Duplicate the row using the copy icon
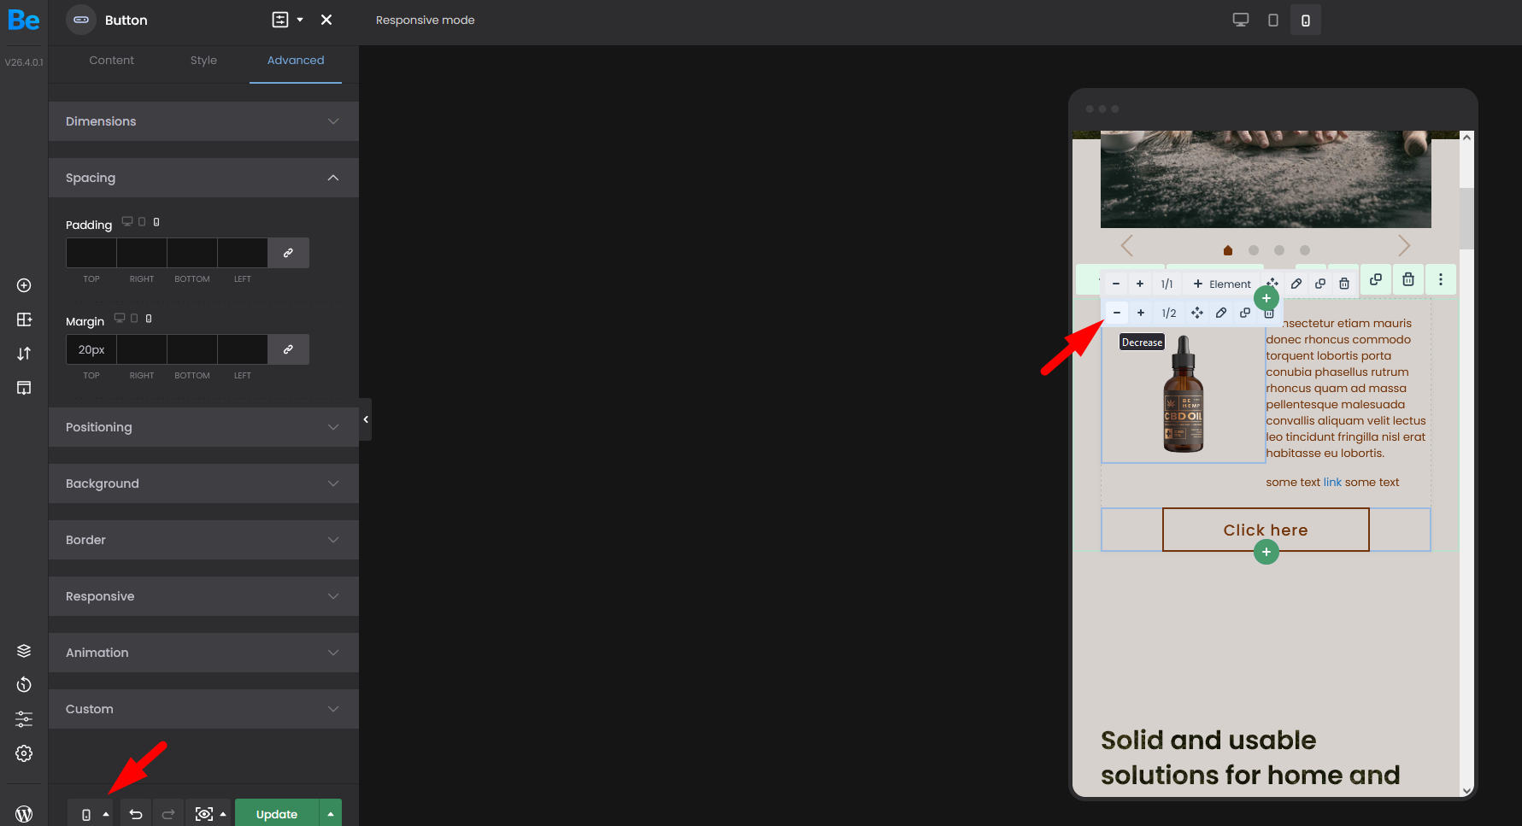 1376,279
